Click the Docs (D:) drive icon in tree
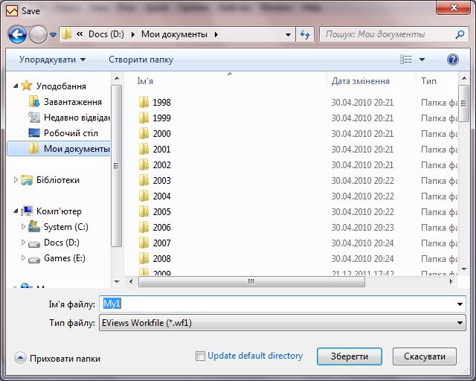The height and width of the screenshot is (381, 476). pos(34,244)
